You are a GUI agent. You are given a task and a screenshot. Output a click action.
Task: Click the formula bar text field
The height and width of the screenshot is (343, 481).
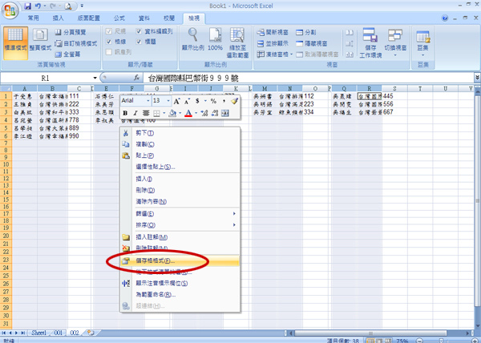pyautogui.click(x=309, y=78)
